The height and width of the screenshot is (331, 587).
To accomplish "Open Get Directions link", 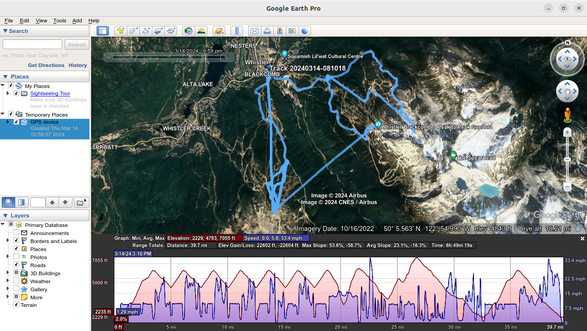I will click(x=46, y=65).
